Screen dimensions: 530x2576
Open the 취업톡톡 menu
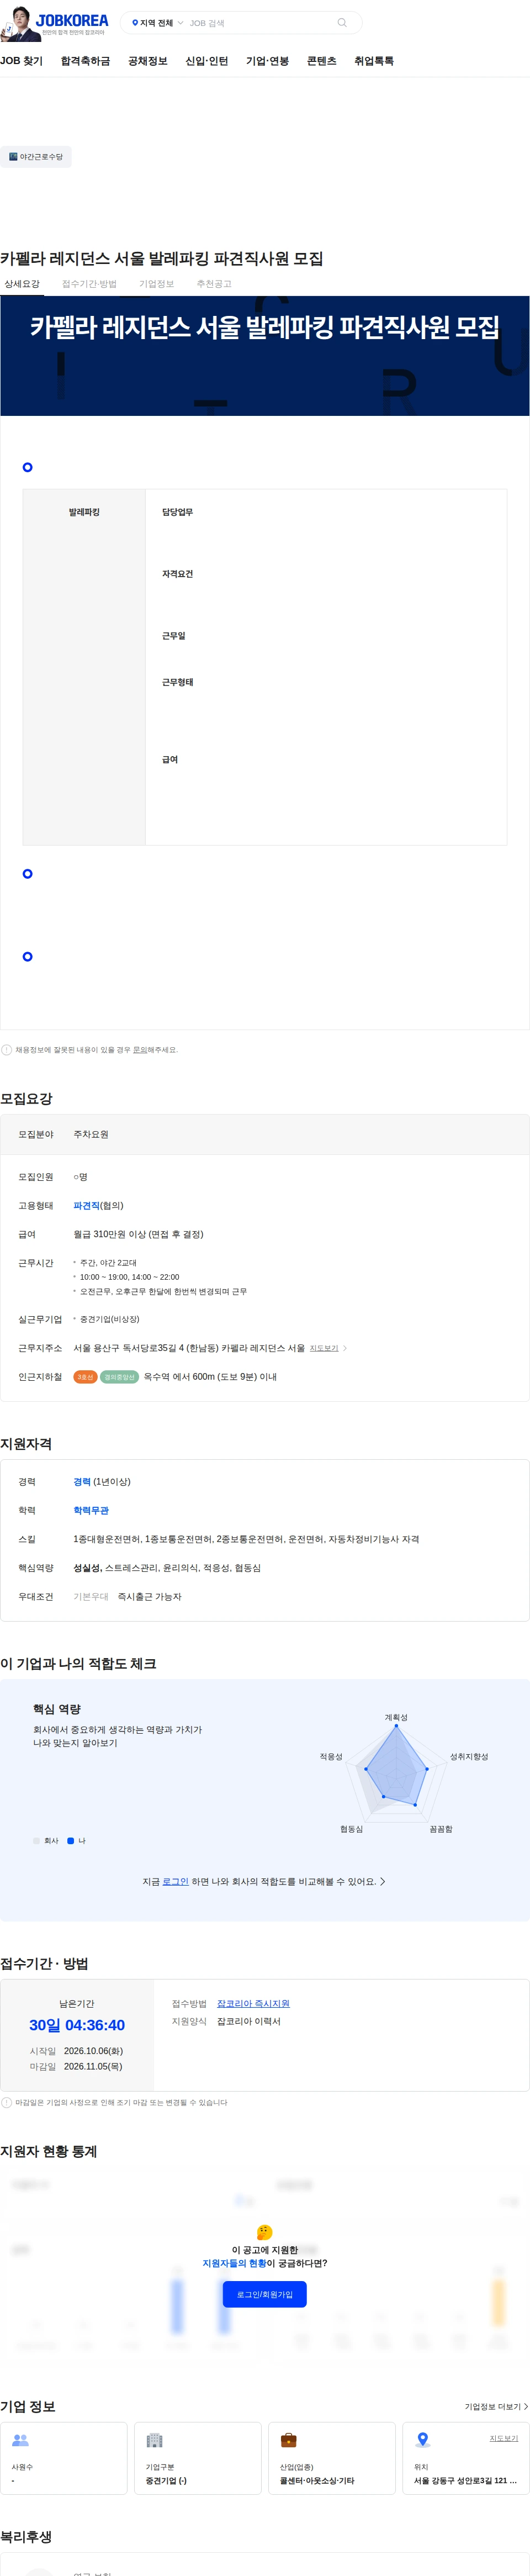(x=374, y=61)
